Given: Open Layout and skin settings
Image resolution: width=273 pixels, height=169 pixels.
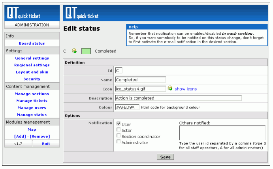Looking at the screenshot, I should [x=32, y=72].
